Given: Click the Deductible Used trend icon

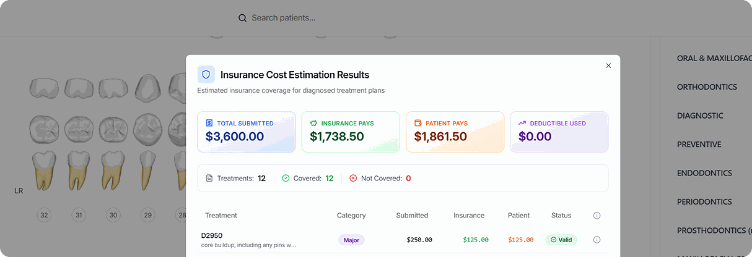Looking at the screenshot, I should click(522, 123).
